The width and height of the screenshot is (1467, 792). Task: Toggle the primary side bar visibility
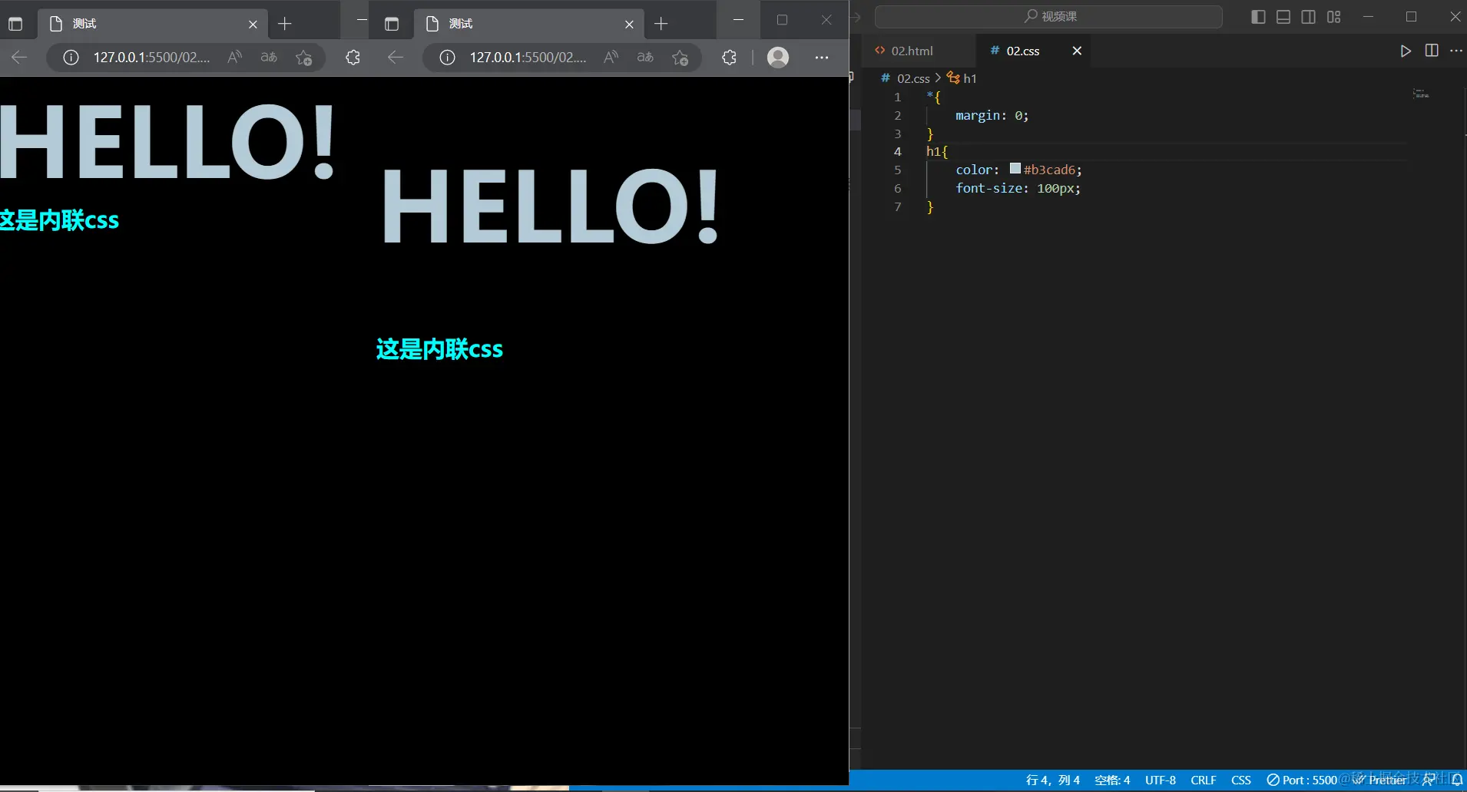[1258, 17]
